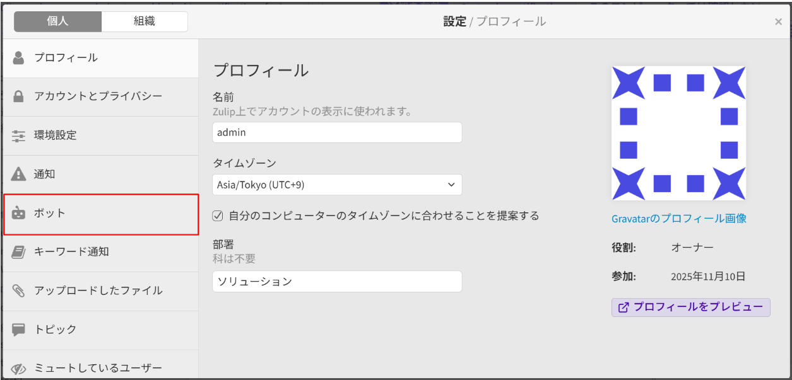Click the book icon for キーワード通知

[19, 252]
